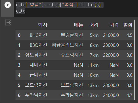
Task: Click the 메뉴 column header
Action: 79,25
